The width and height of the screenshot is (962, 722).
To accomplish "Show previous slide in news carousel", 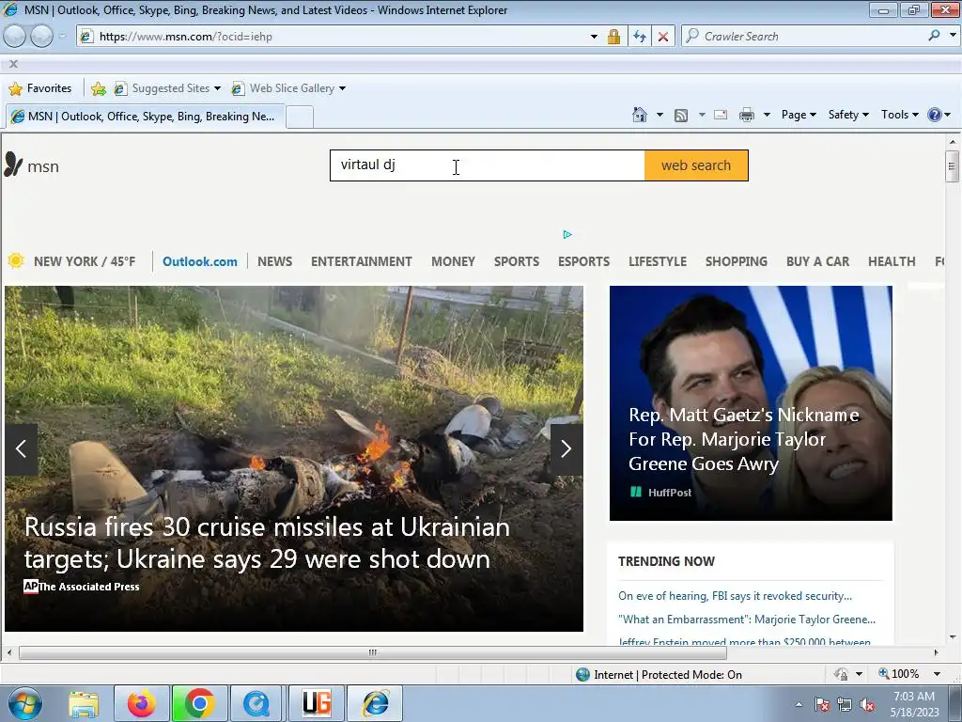I will [21, 448].
